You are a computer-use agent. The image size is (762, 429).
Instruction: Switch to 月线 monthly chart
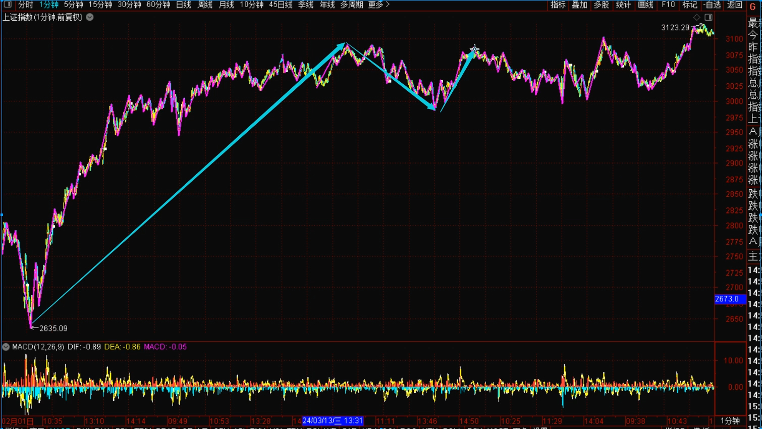227,5
